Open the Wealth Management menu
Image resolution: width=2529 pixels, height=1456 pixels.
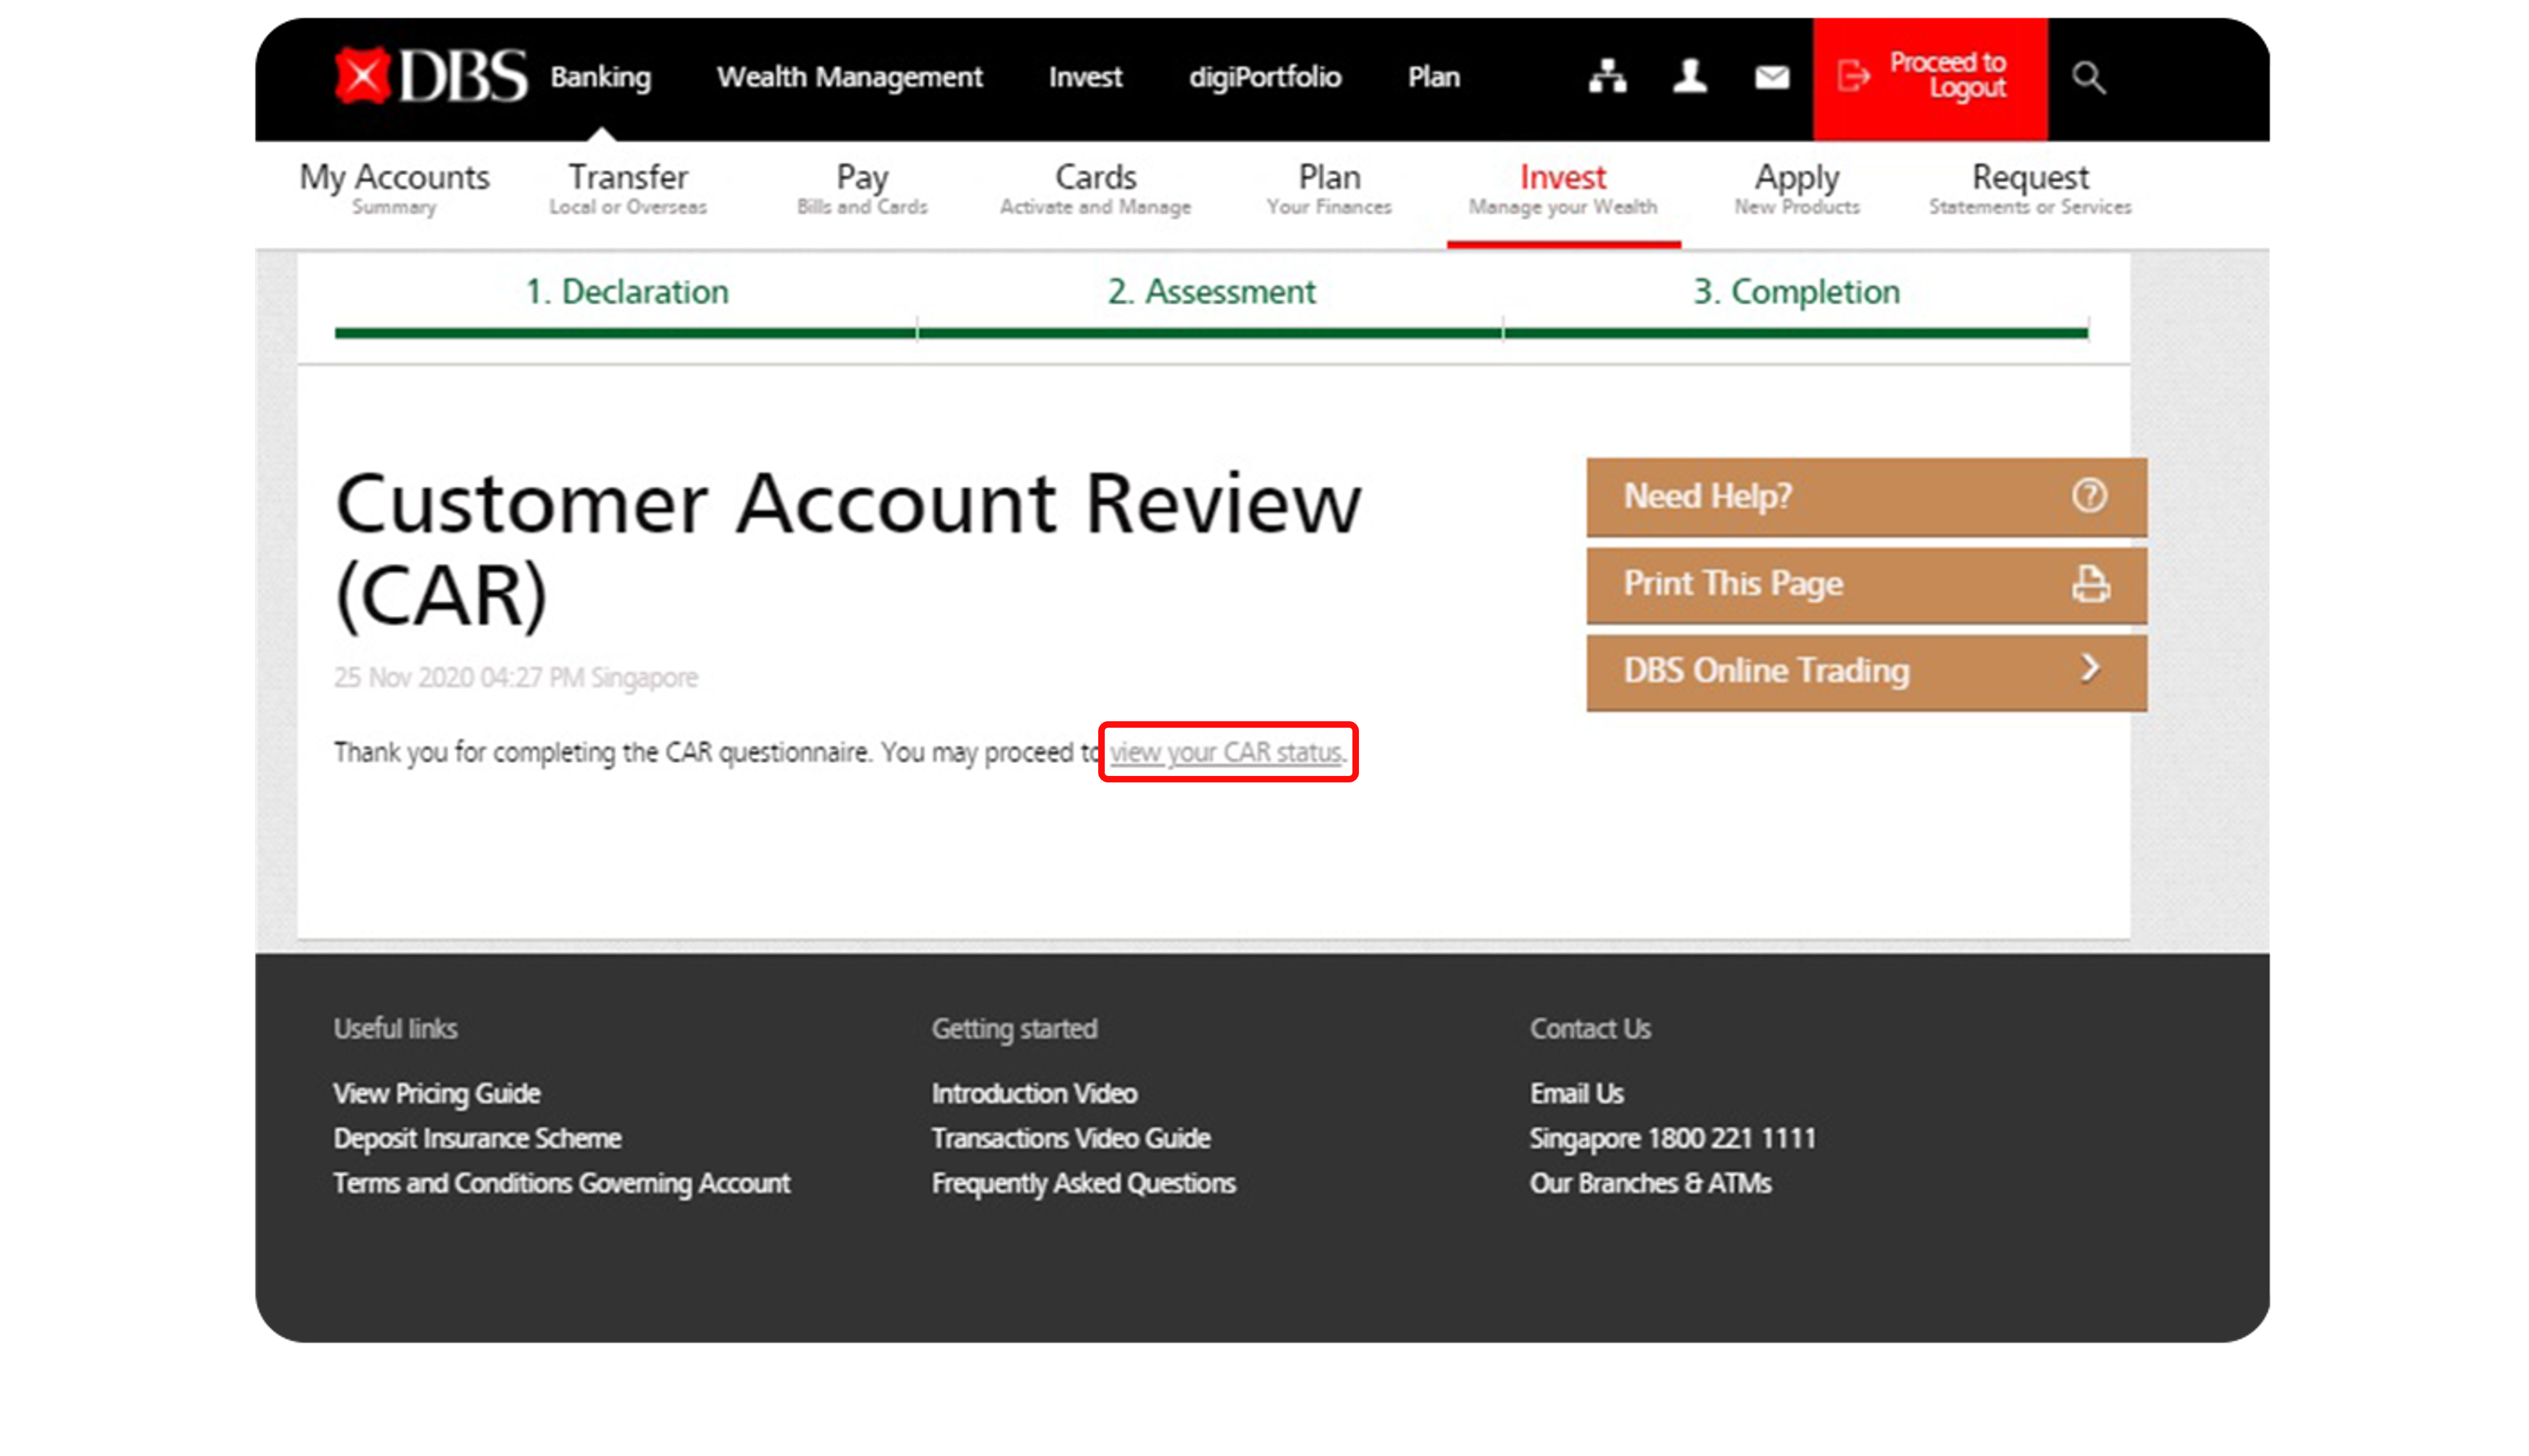click(849, 77)
